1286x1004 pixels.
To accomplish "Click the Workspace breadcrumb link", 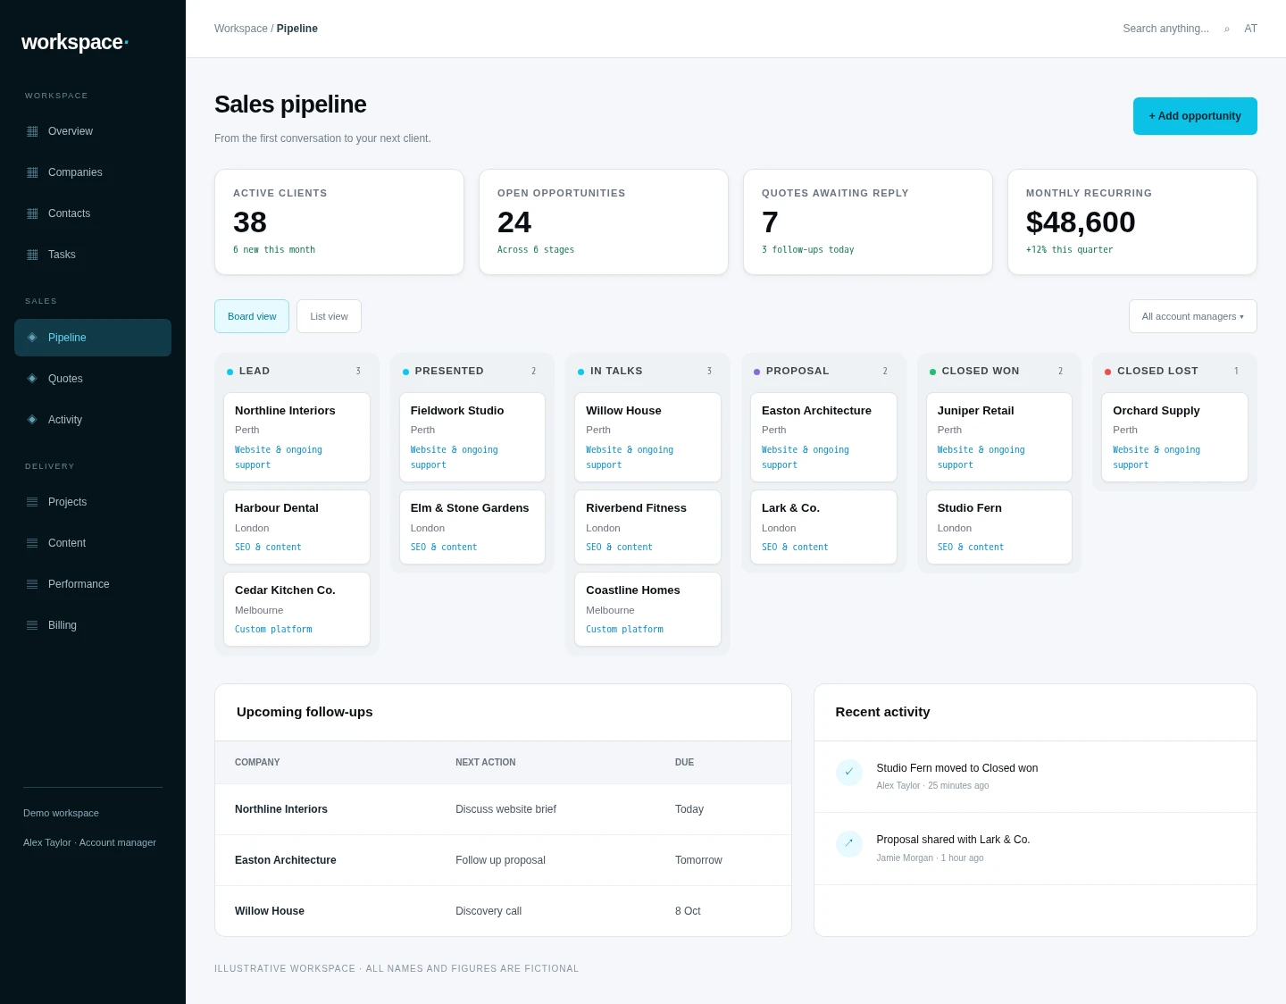I will click(241, 29).
